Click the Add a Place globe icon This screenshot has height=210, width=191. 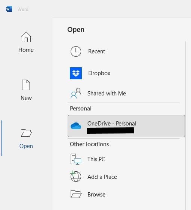(x=76, y=177)
